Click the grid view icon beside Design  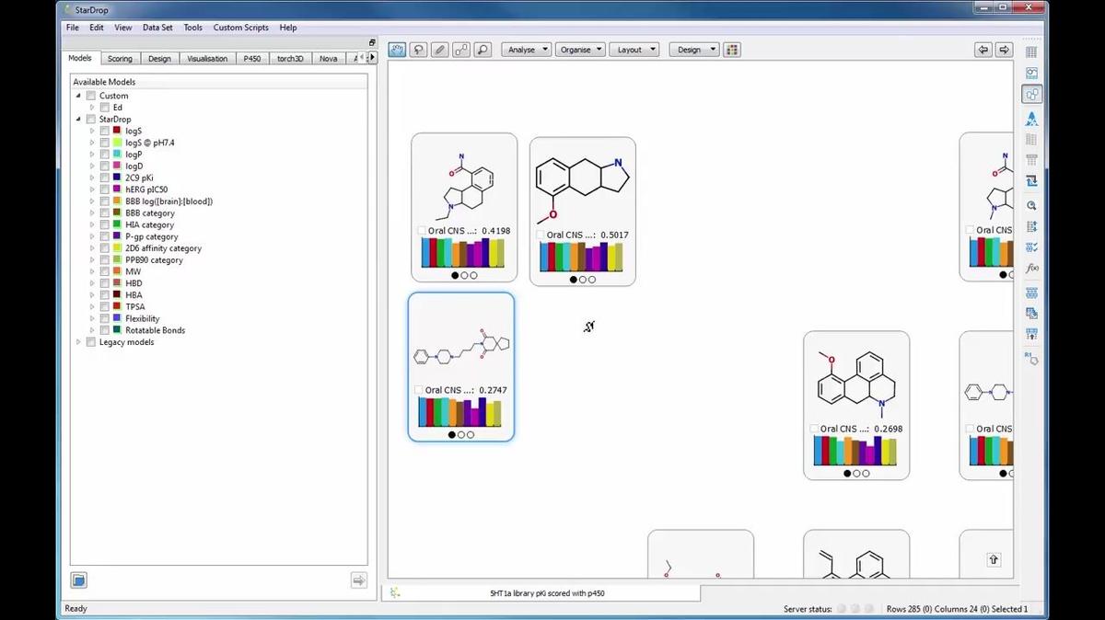click(x=732, y=49)
